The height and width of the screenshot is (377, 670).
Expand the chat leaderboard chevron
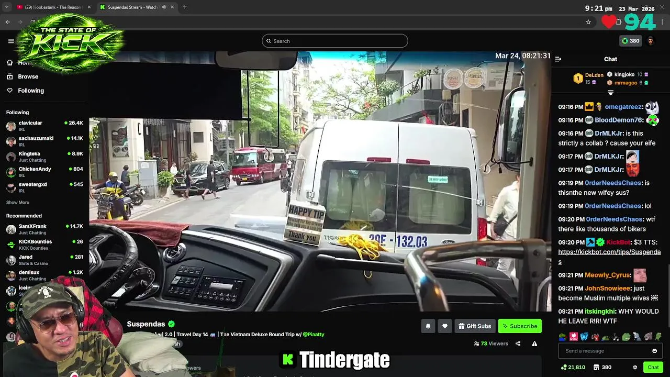pyautogui.click(x=610, y=93)
